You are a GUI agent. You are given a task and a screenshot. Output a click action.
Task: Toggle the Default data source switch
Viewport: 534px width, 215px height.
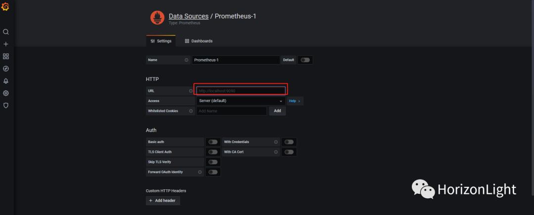coord(305,60)
